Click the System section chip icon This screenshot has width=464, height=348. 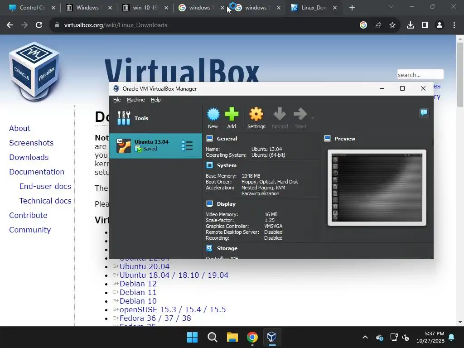(x=209, y=165)
